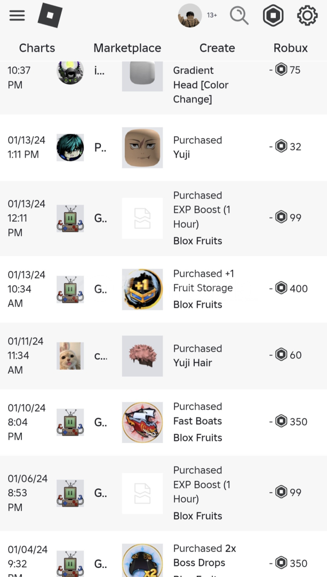This screenshot has height=577, width=327.
Task: Open seller avatar beside Yuji purchase
Action: pyautogui.click(x=70, y=147)
